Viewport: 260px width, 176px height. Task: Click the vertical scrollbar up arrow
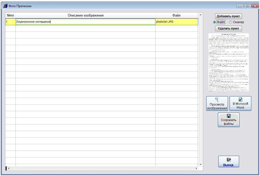(201, 15)
